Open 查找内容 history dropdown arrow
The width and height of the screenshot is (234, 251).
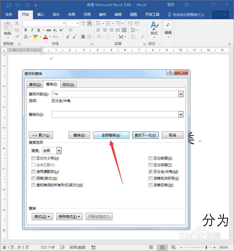click(181, 94)
